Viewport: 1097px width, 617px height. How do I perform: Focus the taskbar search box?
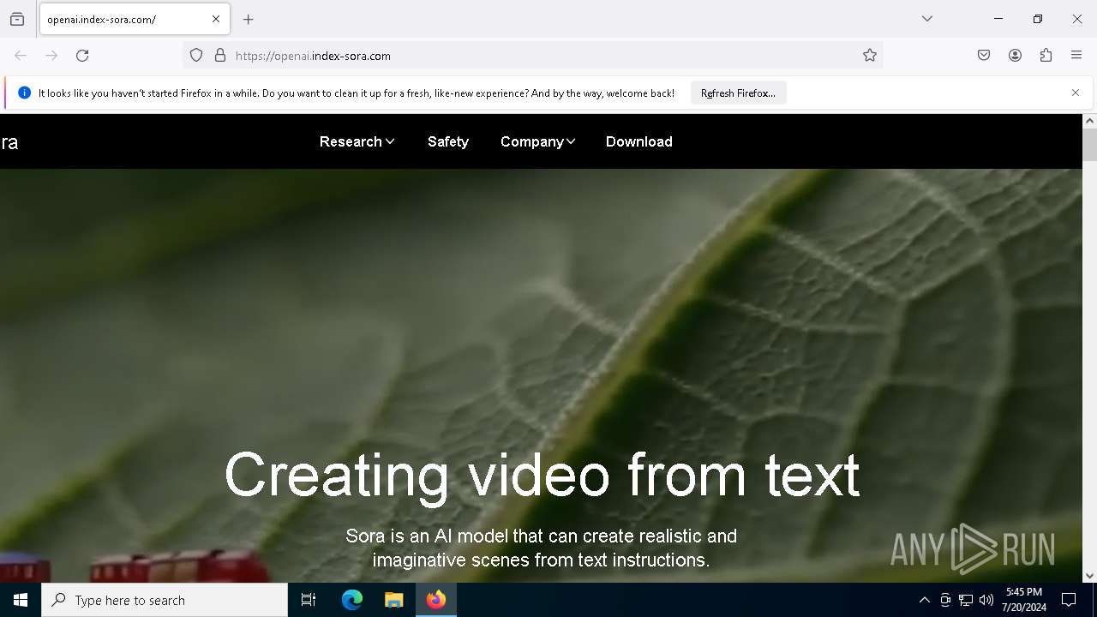165,600
